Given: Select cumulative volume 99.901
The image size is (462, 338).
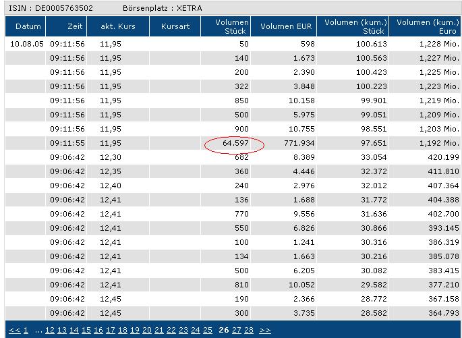Looking at the screenshot, I should pos(374,101).
